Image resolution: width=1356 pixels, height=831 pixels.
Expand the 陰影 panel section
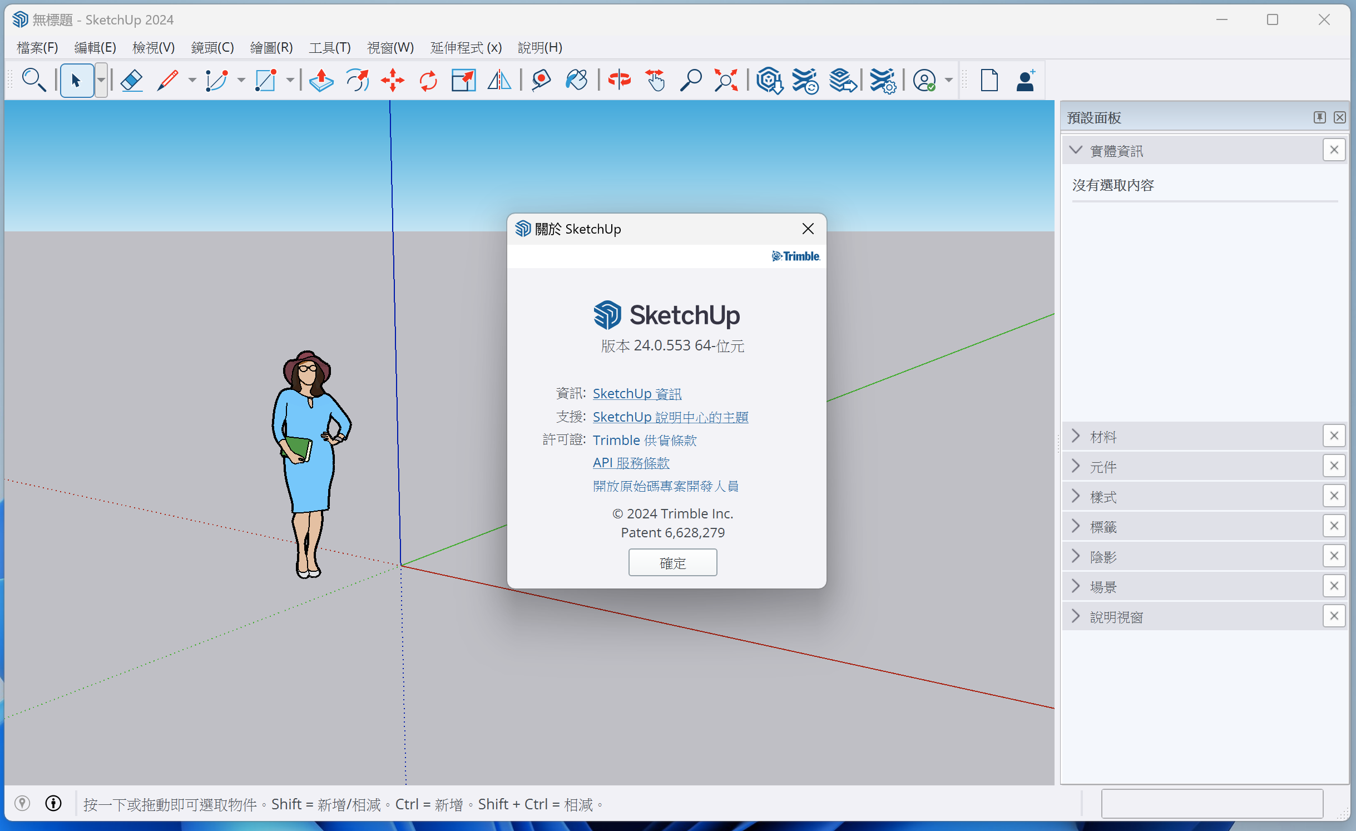click(x=1076, y=556)
